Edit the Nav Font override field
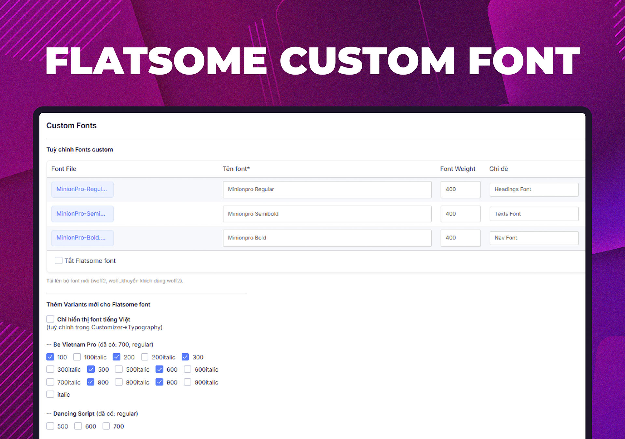The width and height of the screenshot is (625, 439). (x=534, y=238)
